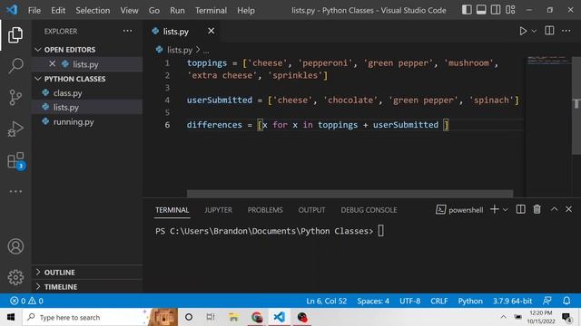Open the View menu

(x=129, y=10)
